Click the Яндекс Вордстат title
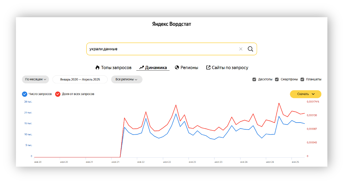The height and width of the screenshot is (184, 346). click(171, 24)
